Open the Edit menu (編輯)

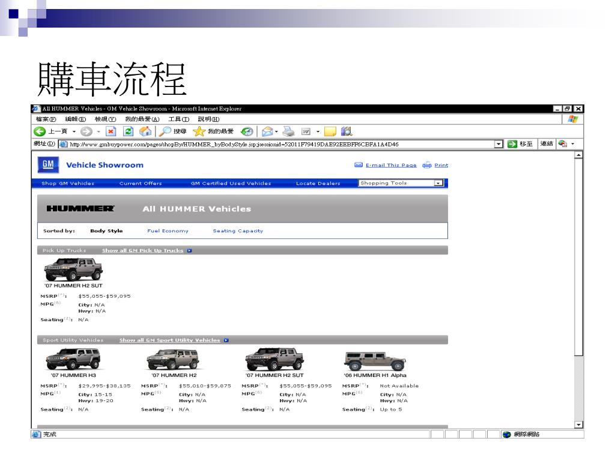[x=75, y=119]
